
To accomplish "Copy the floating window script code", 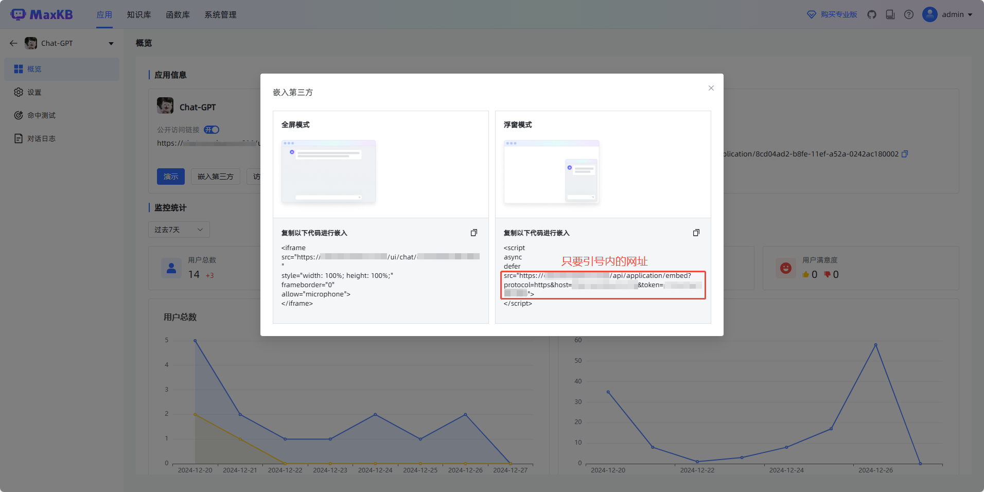I will point(696,233).
